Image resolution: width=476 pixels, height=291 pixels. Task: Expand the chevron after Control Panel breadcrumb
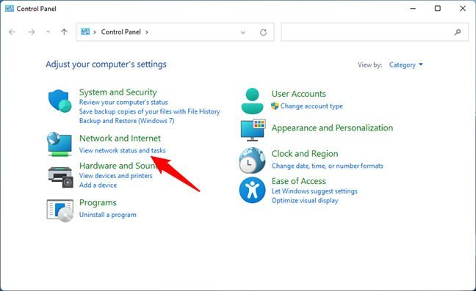coord(147,32)
